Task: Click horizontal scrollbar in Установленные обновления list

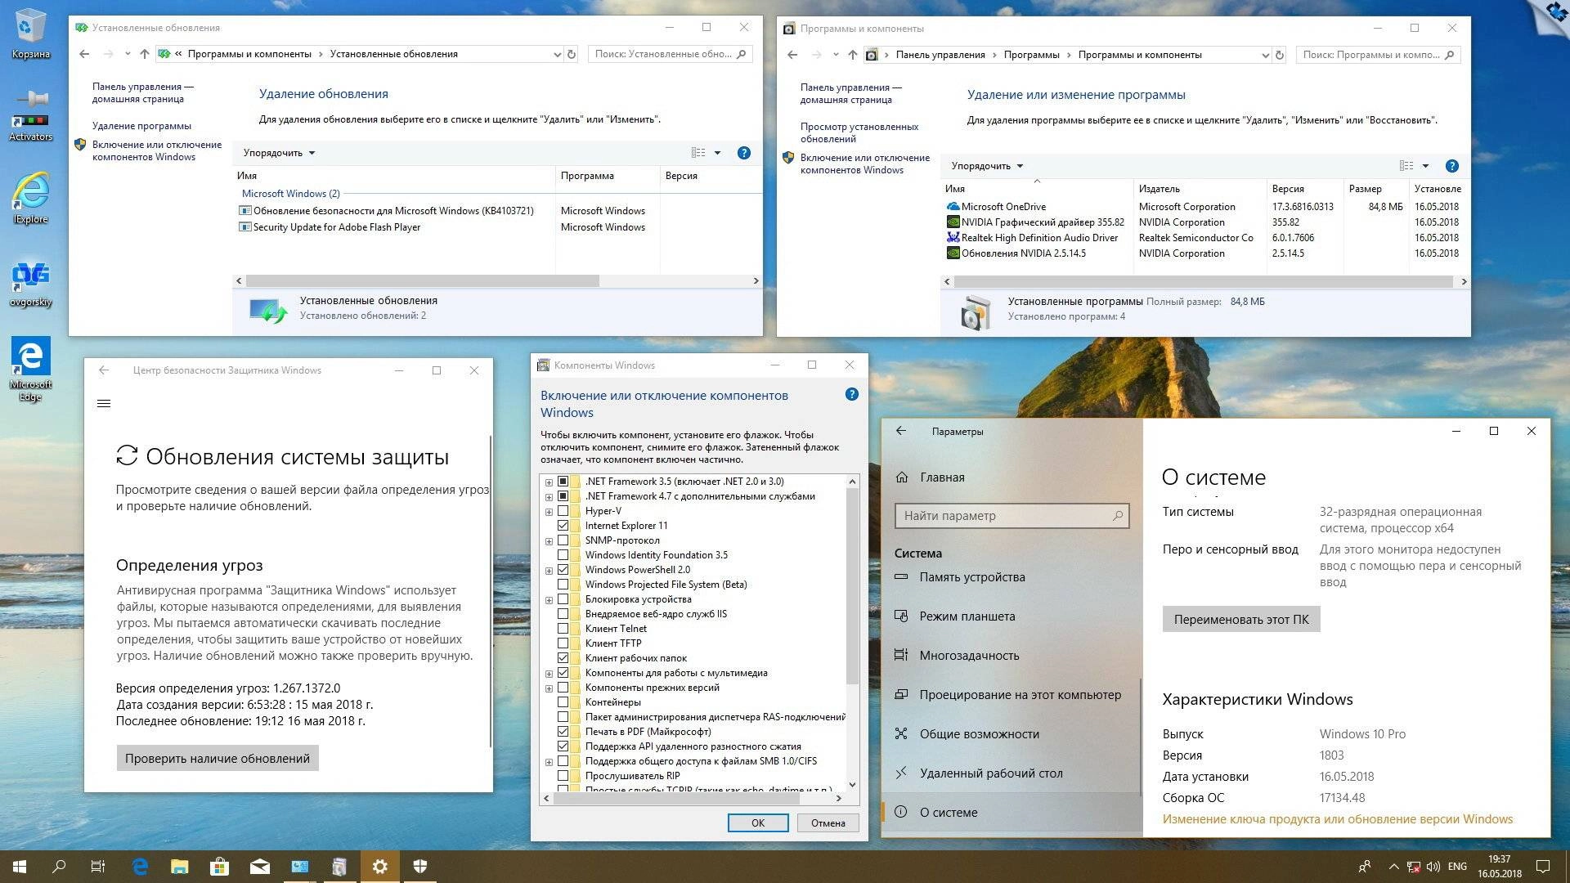Action: (x=423, y=280)
